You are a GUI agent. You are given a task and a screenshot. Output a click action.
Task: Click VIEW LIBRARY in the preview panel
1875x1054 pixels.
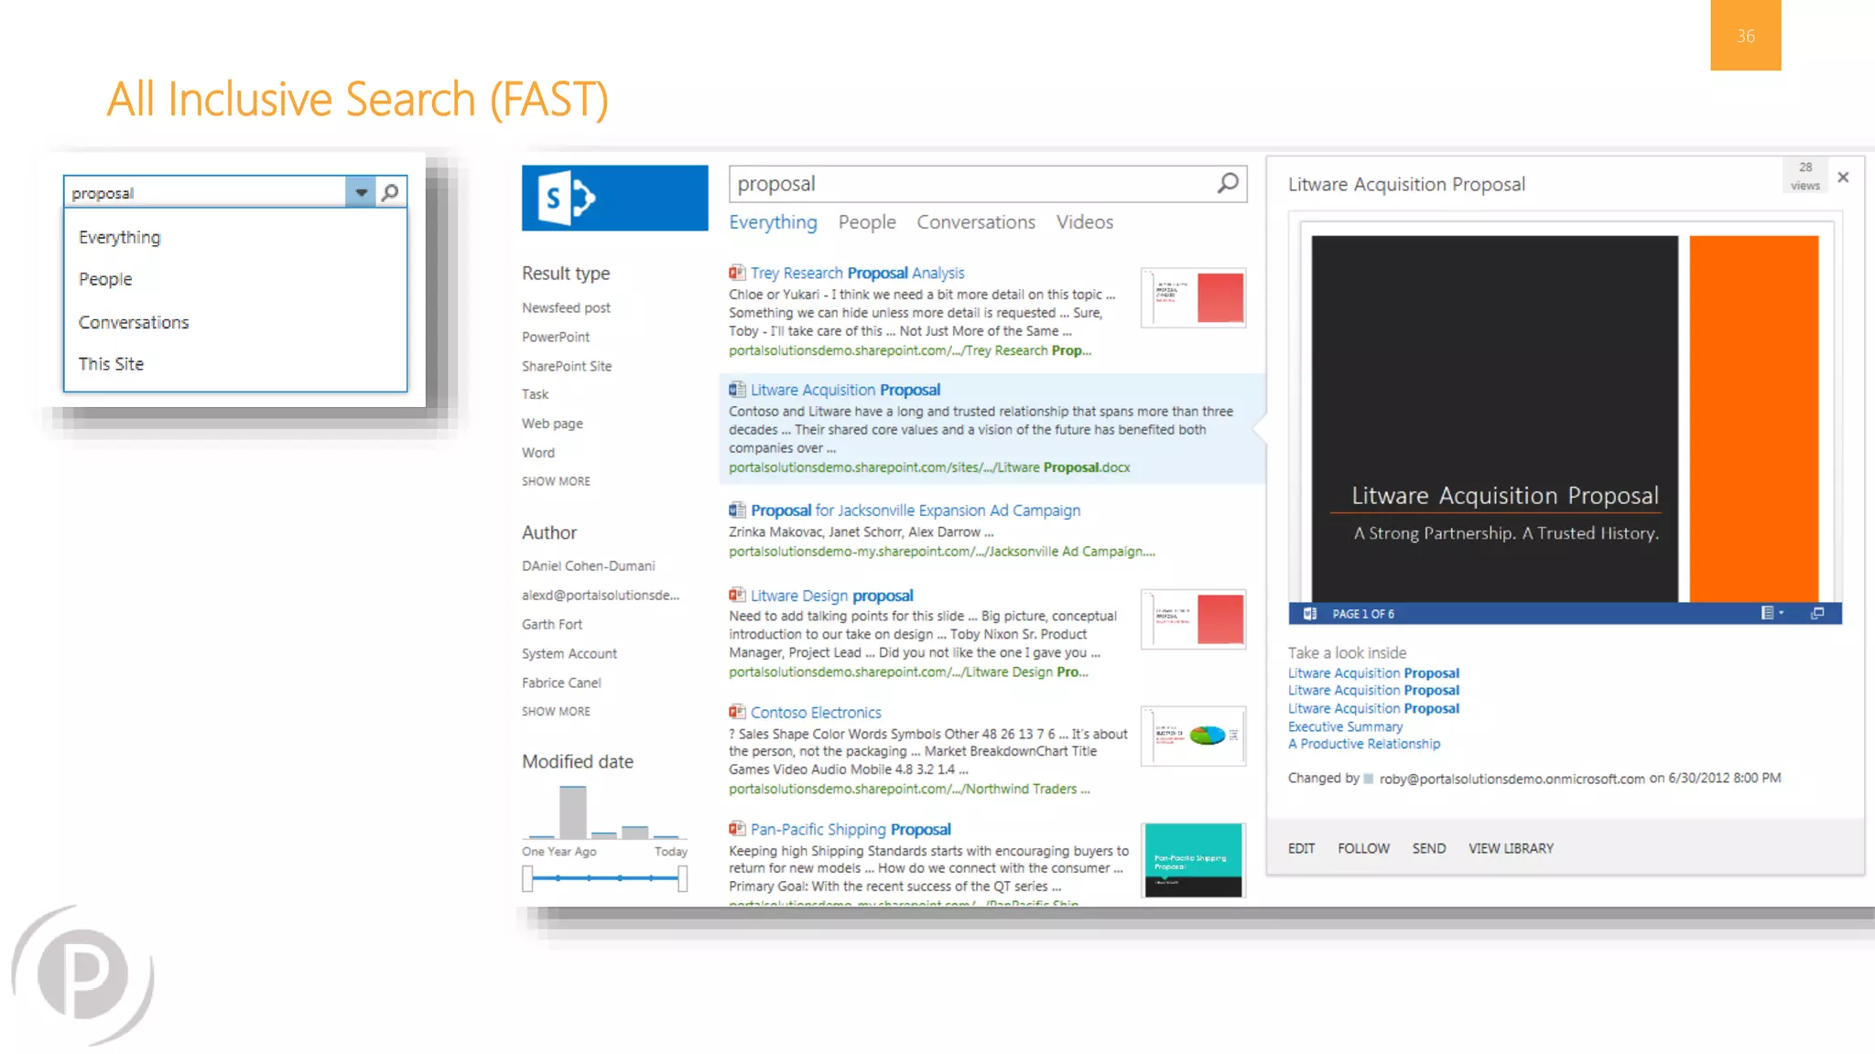(1511, 848)
